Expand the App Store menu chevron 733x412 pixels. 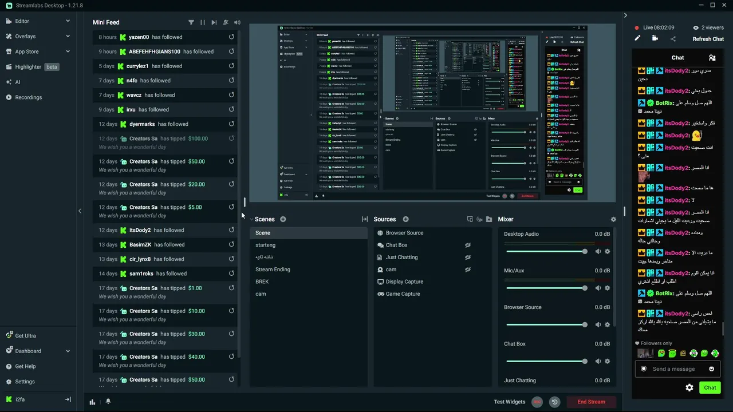(x=68, y=51)
